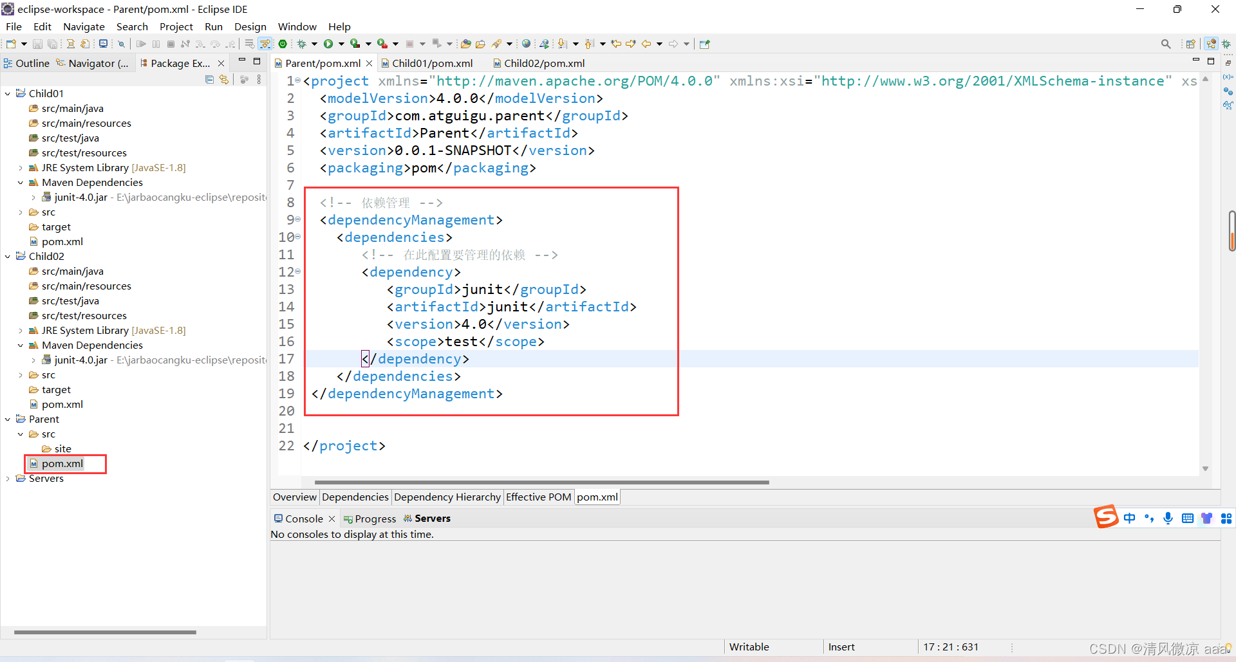Open the internal Web Browser icon
This screenshot has height=662, width=1236.
coord(526,44)
